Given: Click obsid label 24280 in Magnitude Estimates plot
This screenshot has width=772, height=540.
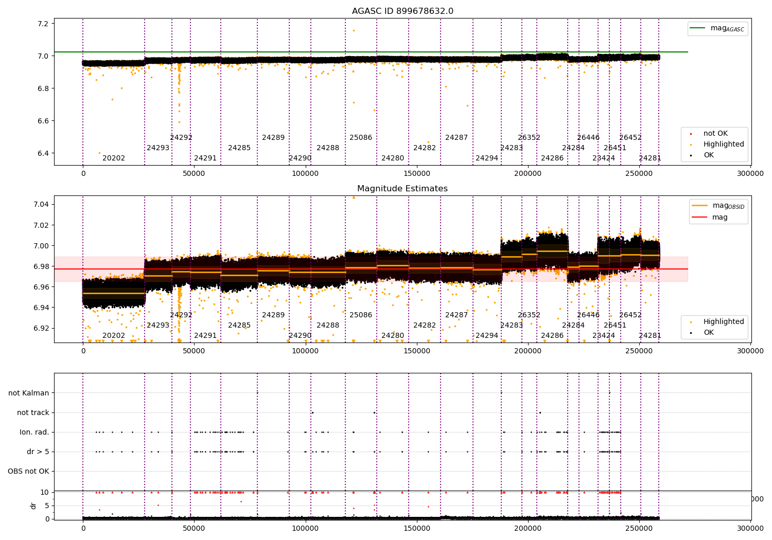Looking at the screenshot, I should point(393,335).
